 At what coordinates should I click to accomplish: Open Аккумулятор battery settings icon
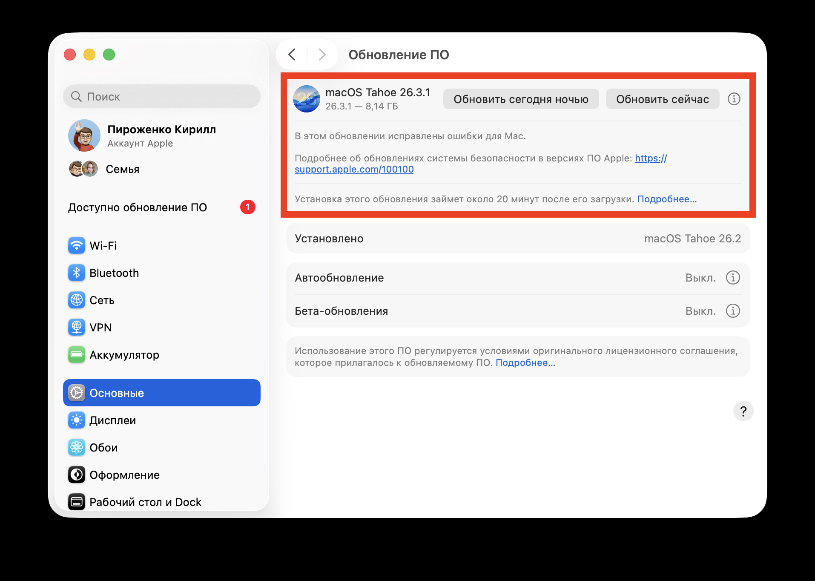click(x=76, y=354)
